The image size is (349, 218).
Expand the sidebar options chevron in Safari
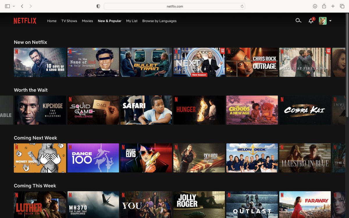pyautogui.click(x=14, y=6)
